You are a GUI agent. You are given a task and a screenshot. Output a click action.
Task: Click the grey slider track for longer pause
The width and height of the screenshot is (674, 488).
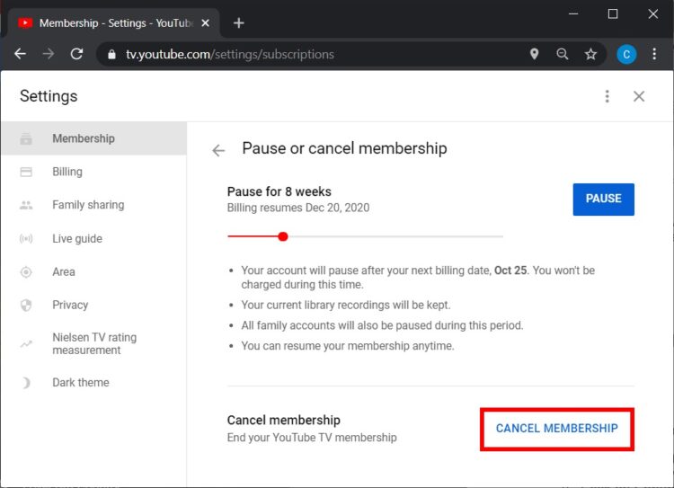click(395, 236)
